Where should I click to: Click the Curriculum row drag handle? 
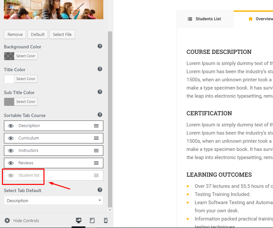[x=96, y=138]
